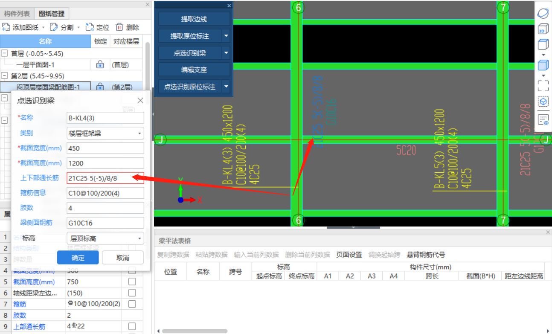Click the dashed-box cube selection icon
The width and height of the screenshot is (552, 334).
point(543,102)
